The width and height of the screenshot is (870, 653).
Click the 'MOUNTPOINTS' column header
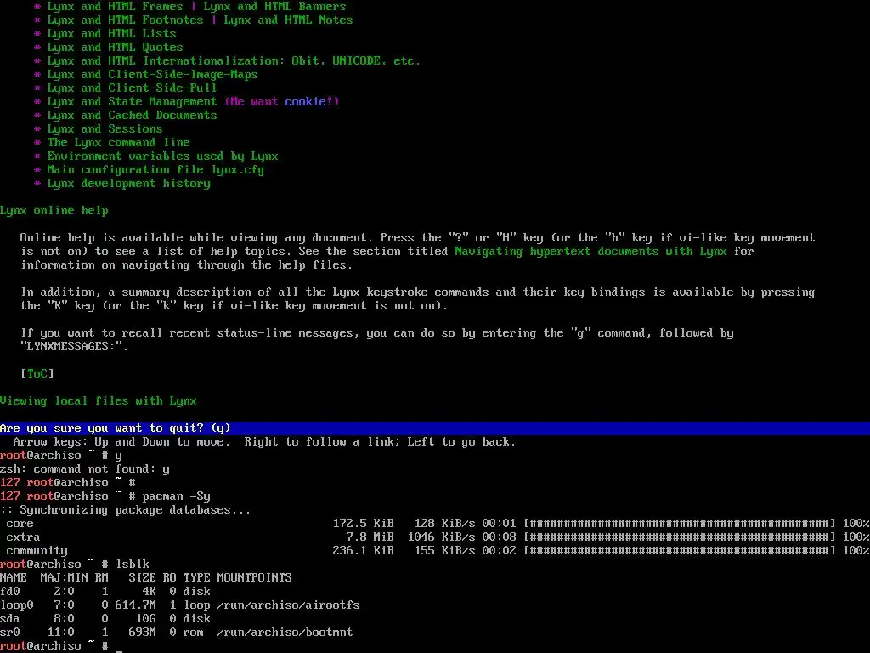point(255,578)
